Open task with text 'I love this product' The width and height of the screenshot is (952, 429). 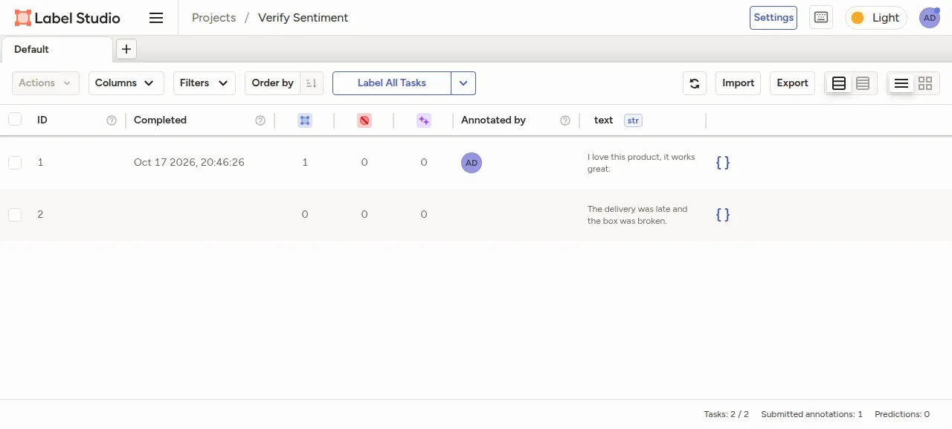pyautogui.click(x=641, y=163)
